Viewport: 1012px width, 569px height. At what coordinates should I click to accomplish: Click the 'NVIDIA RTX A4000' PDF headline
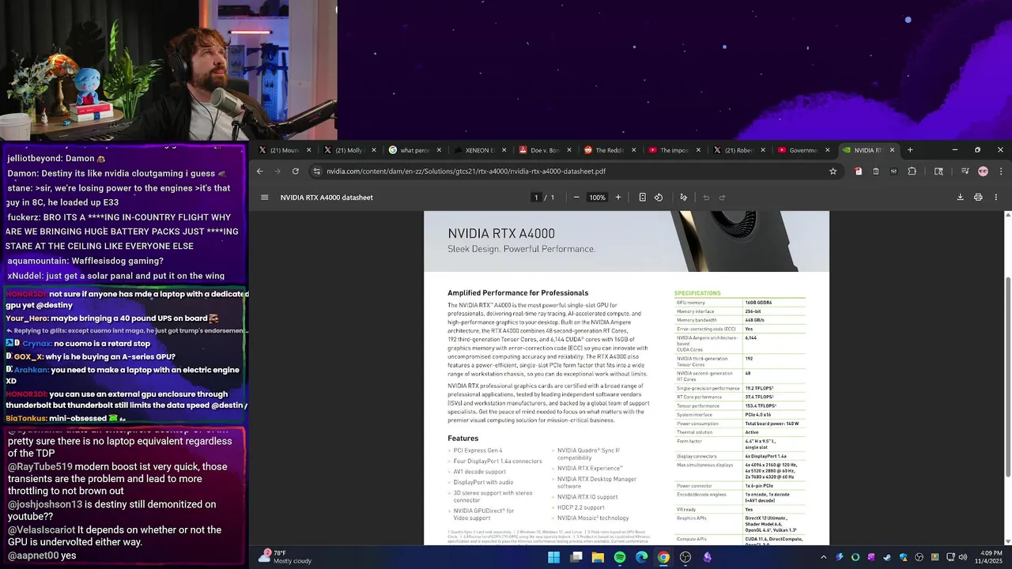point(501,234)
